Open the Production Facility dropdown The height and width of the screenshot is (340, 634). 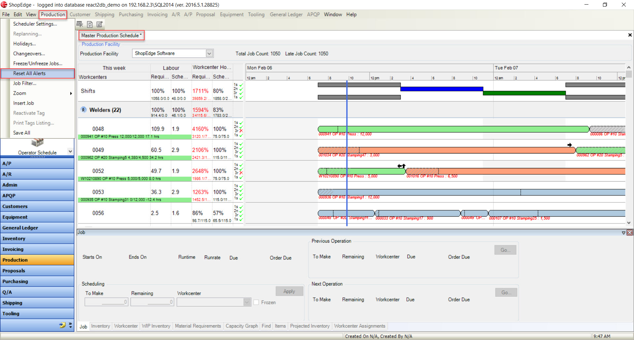[x=209, y=53]
